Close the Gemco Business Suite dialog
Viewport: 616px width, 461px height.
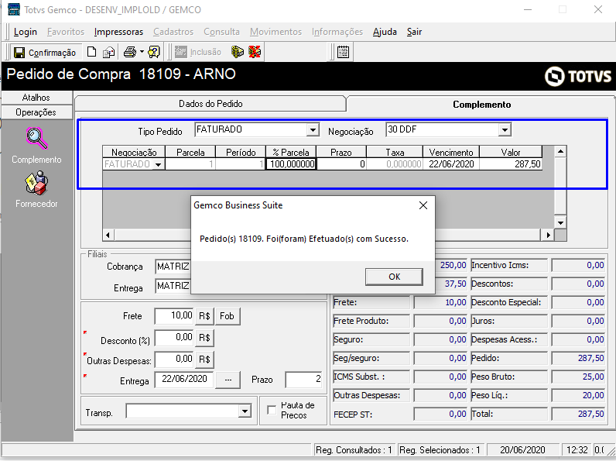(x=423, y=205)
